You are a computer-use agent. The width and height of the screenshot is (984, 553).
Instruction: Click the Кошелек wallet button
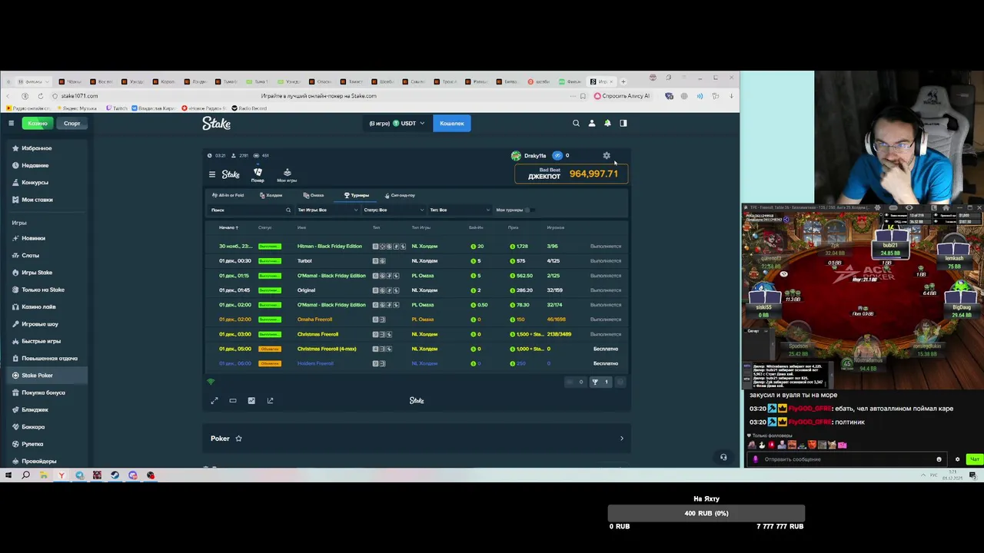[452, 123]
